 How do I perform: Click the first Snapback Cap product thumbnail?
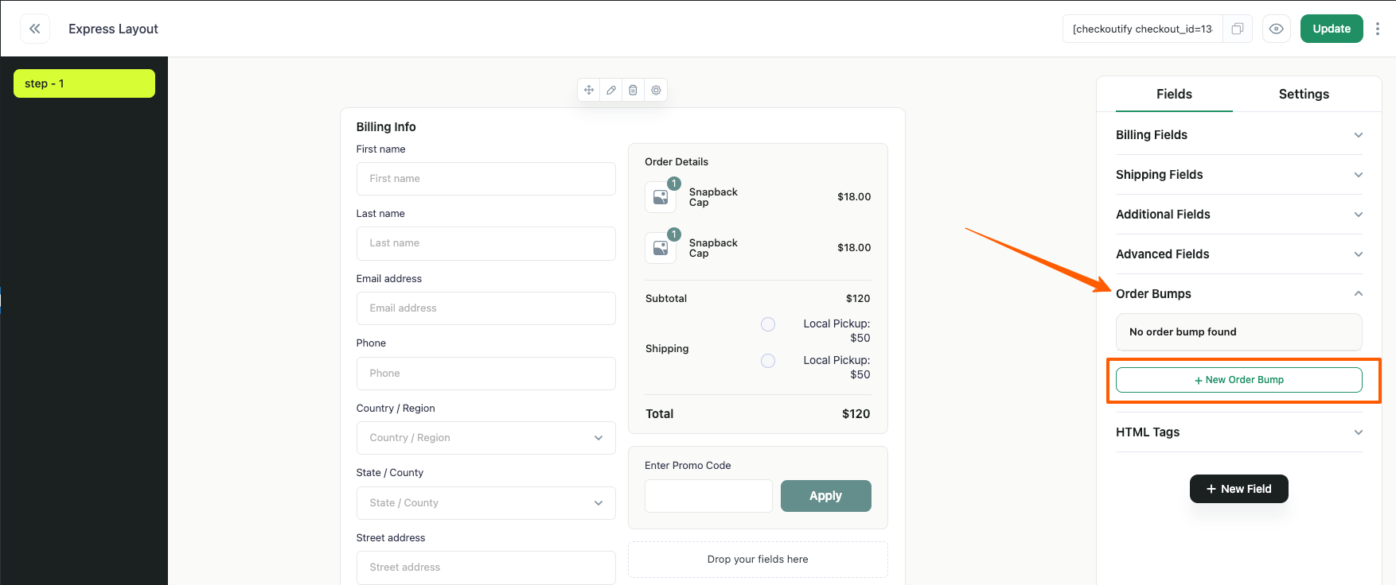[661, 197]
